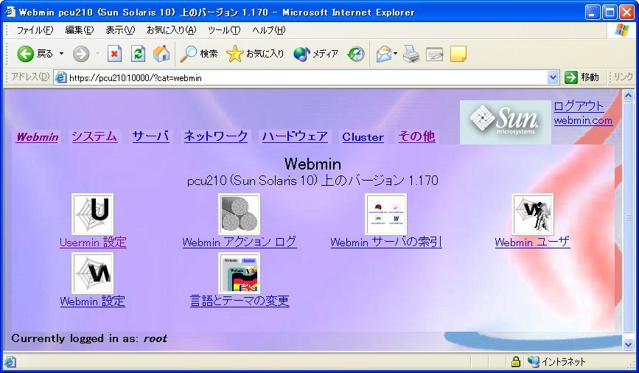Open Favorites (お気に入り) star icon

234,54
